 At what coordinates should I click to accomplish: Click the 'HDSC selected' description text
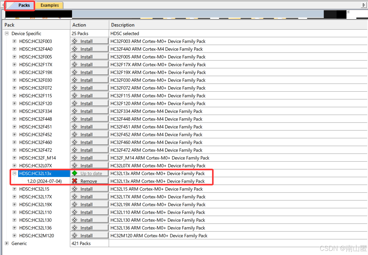[125, 33]
